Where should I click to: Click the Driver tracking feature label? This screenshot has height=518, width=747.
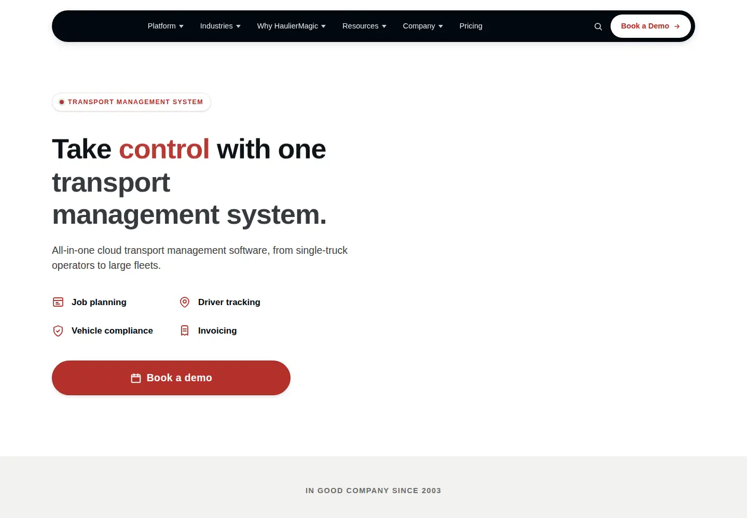coord(229,302)
